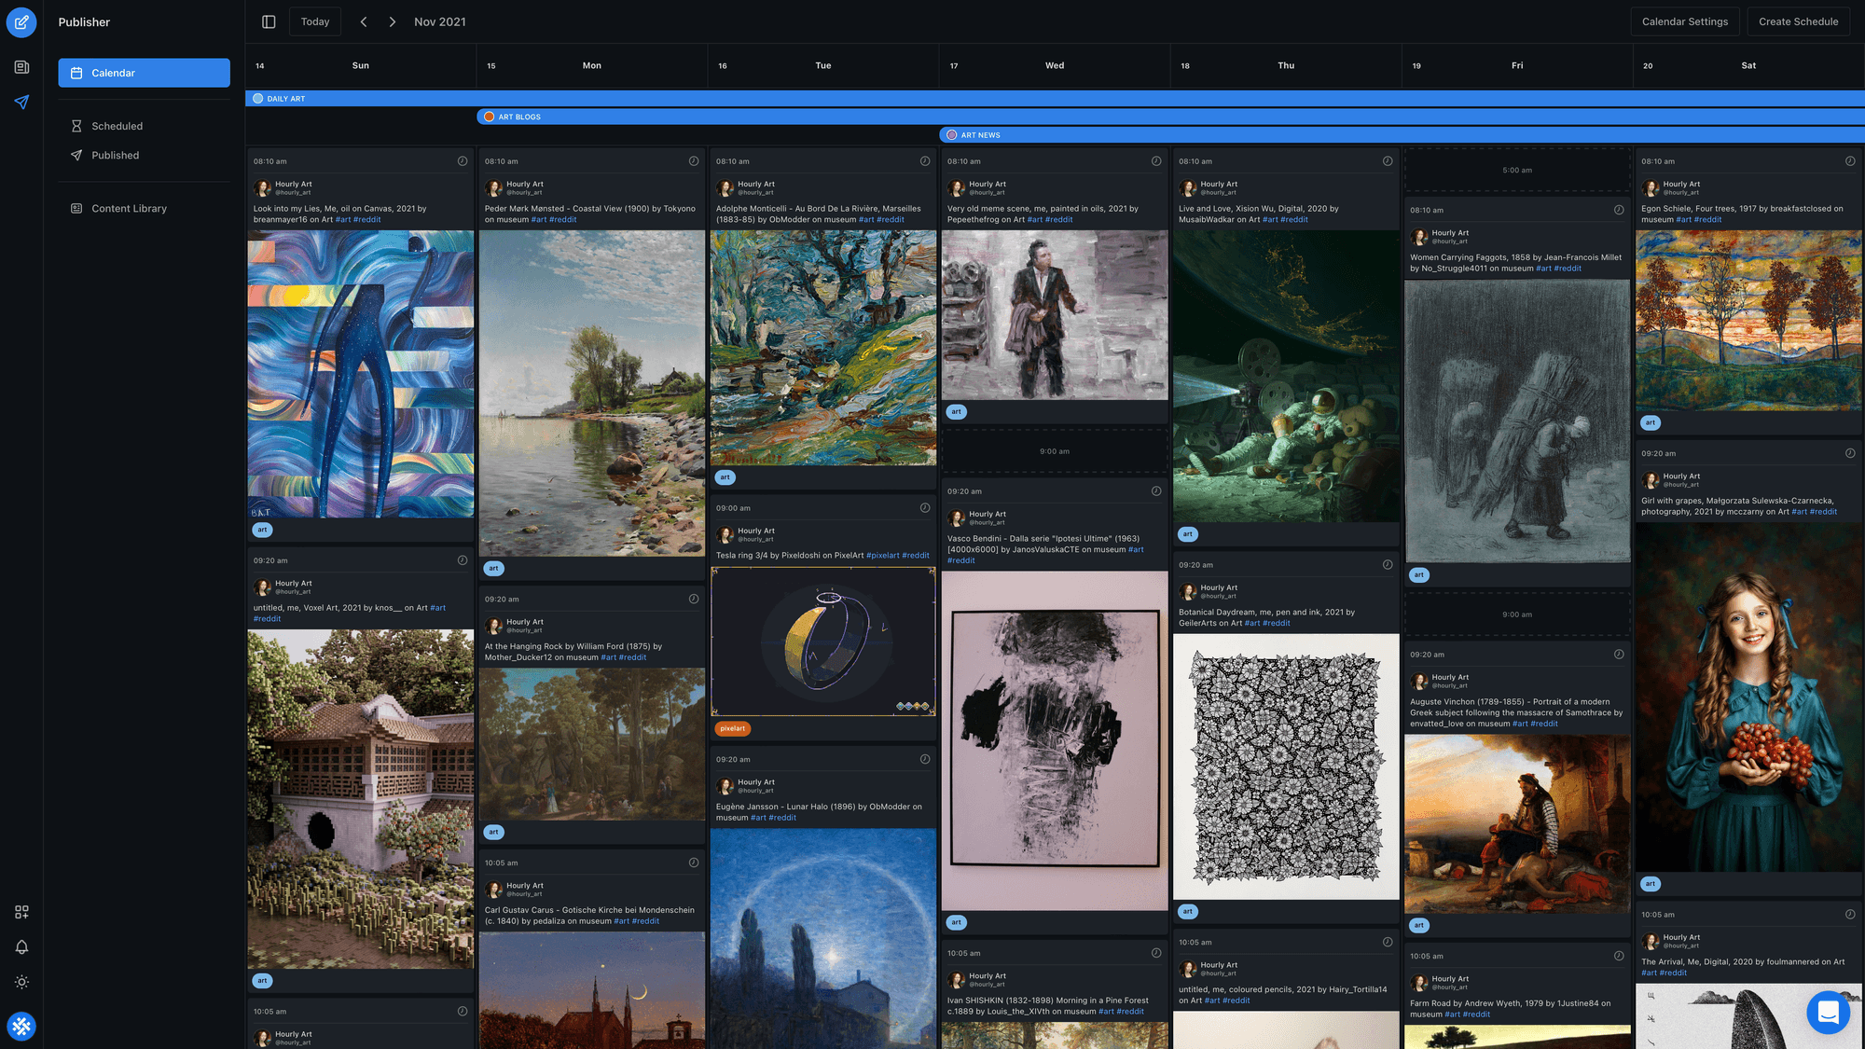Click Create Schedule button
1865x1049 pixels.
click(x=1798, y=21)
